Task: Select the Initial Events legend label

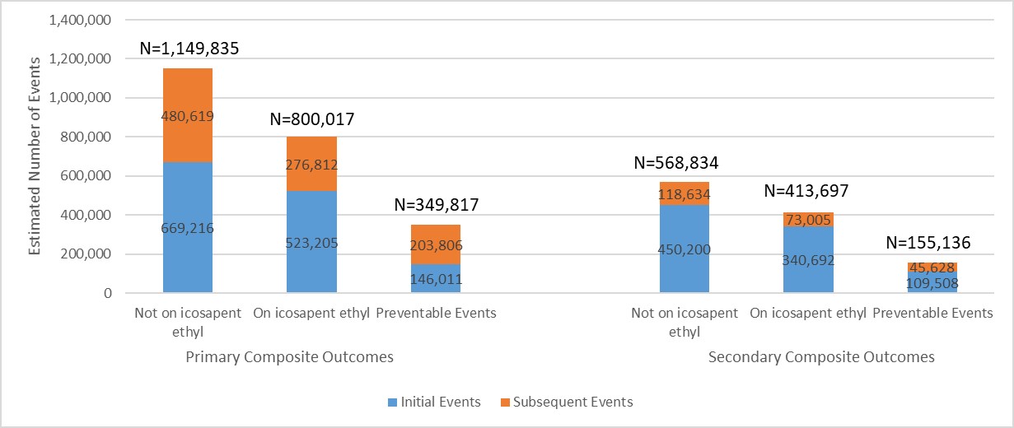Action: (442, 402)
